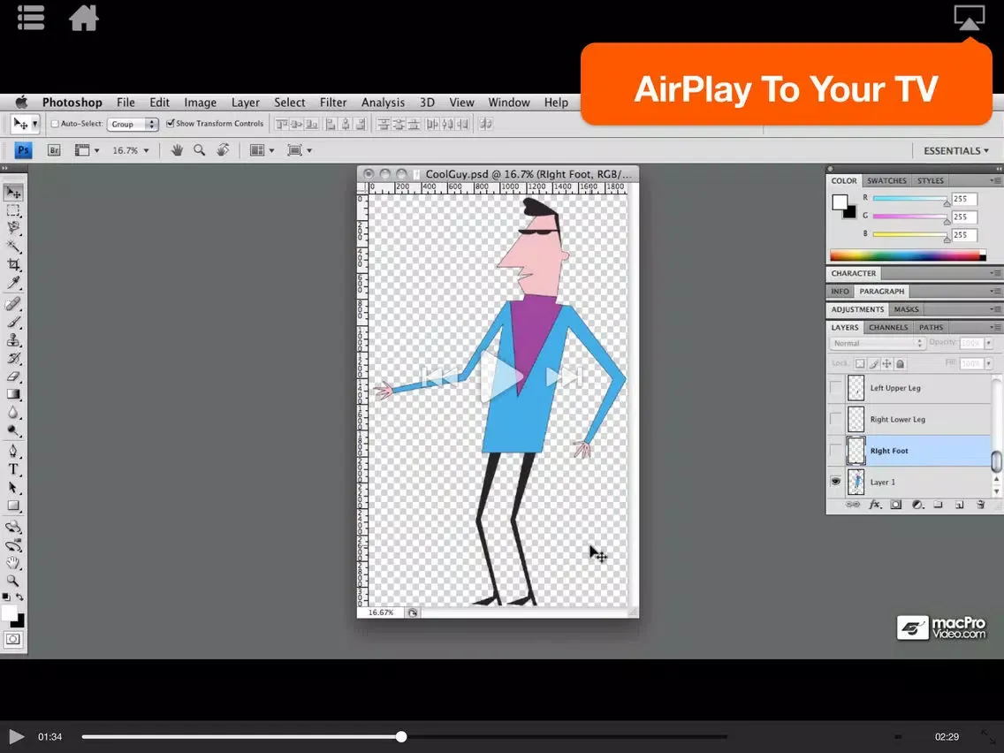This screenshot has height=753, width=1004.
Task: Switch to the Paths tab
Action: point(931,327)
